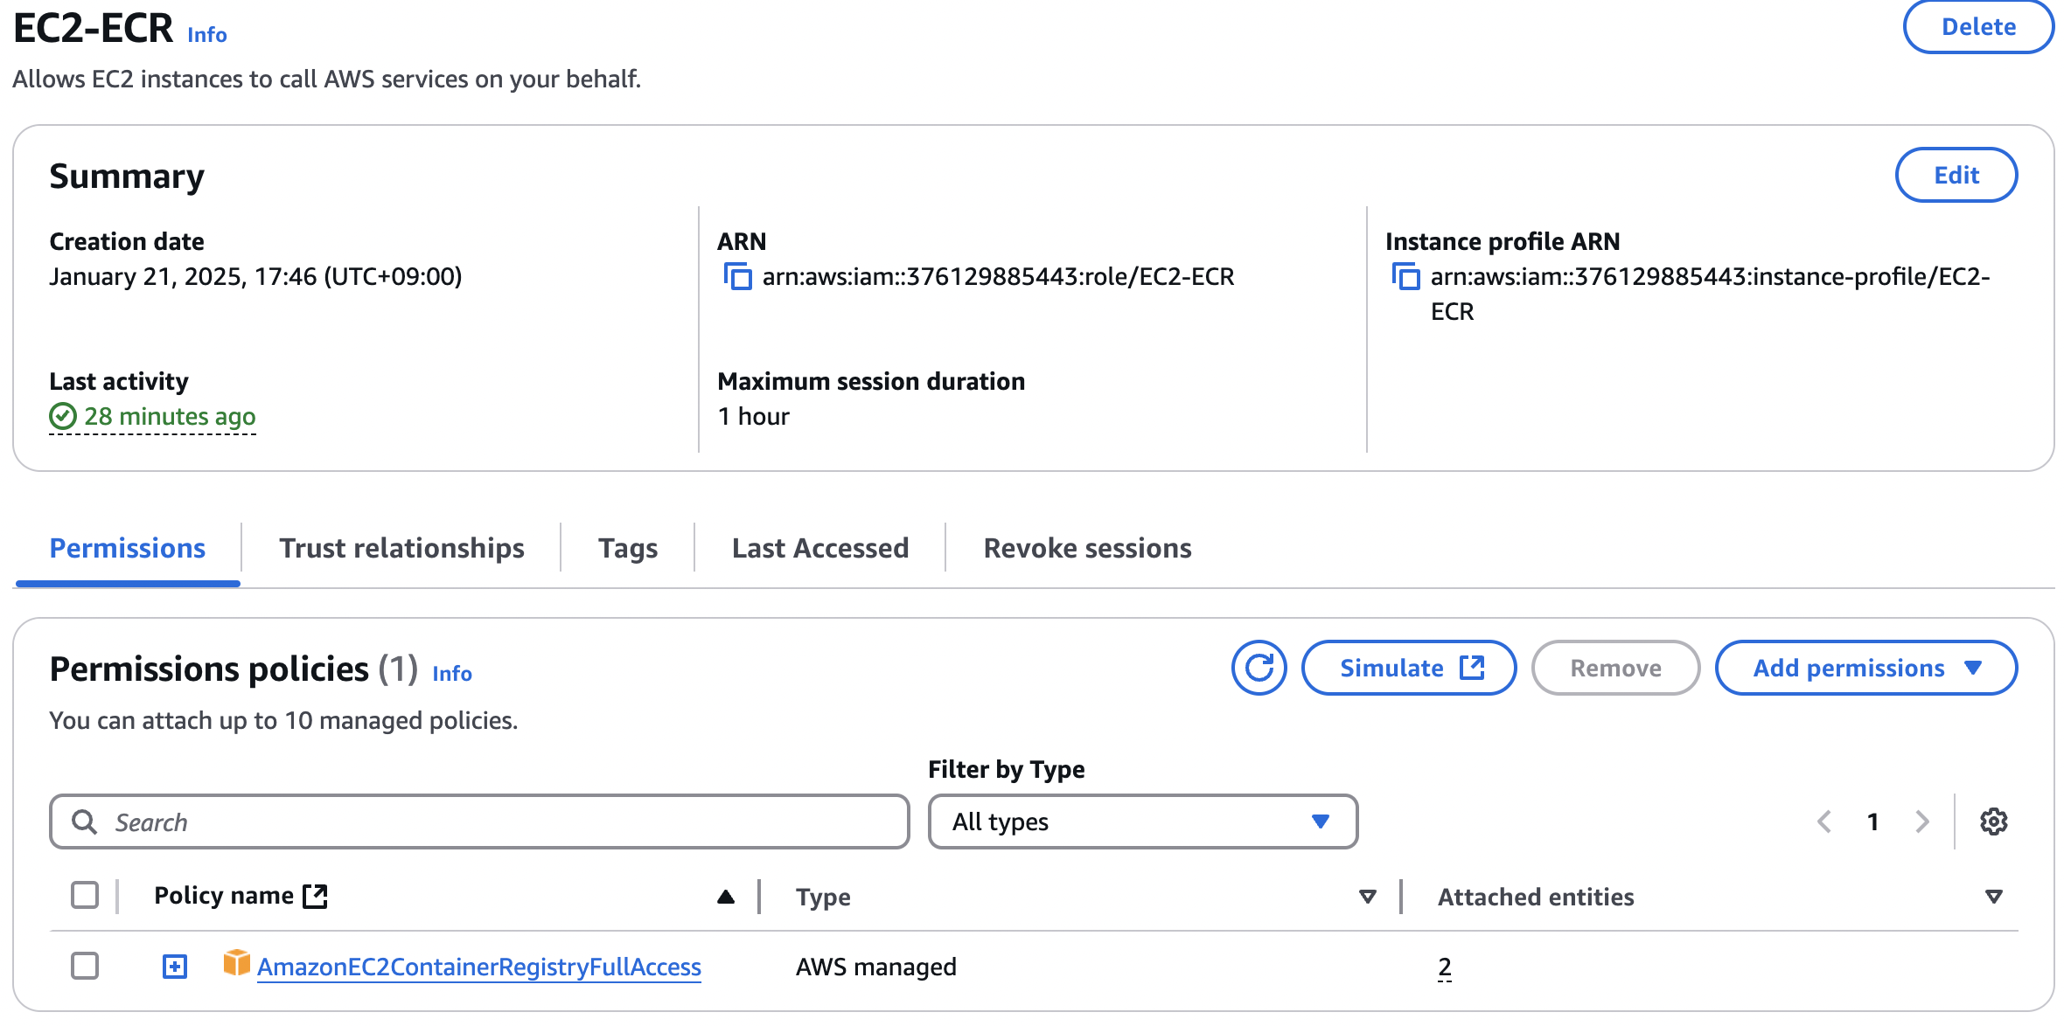Image resolution: width=2064 pixels, height=1026 pixels.
Task: Click the Edit summary button
Action: [1956, 176]
